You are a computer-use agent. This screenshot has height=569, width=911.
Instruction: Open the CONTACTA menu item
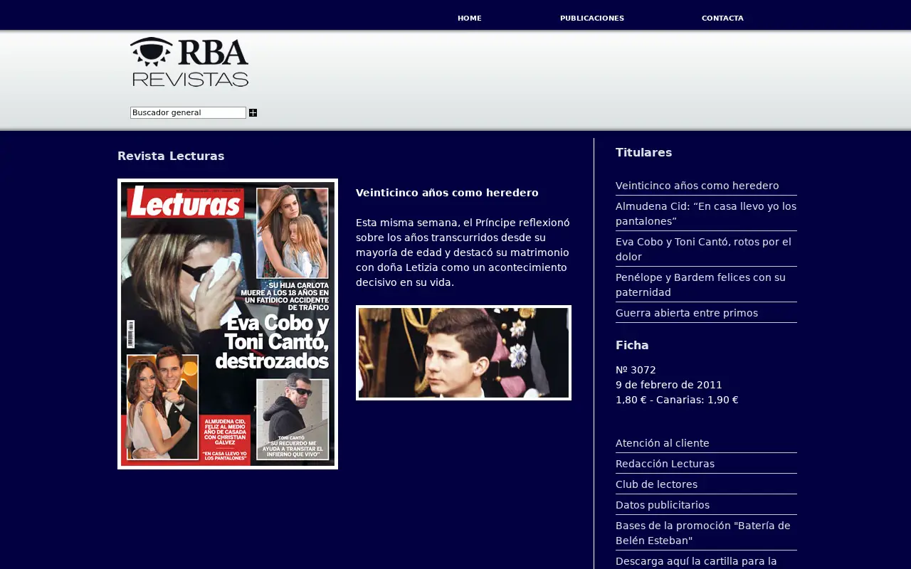(x=722, y=18)
